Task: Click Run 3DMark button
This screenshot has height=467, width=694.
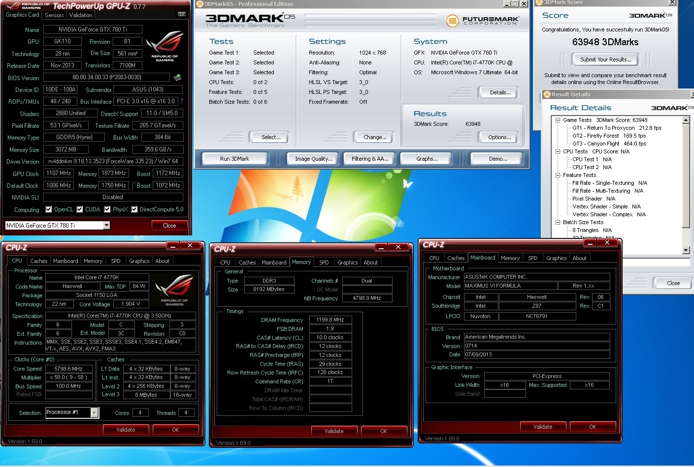Action: tap(234, 159)
